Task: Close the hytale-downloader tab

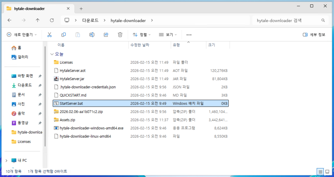Action: click(68, 9)
